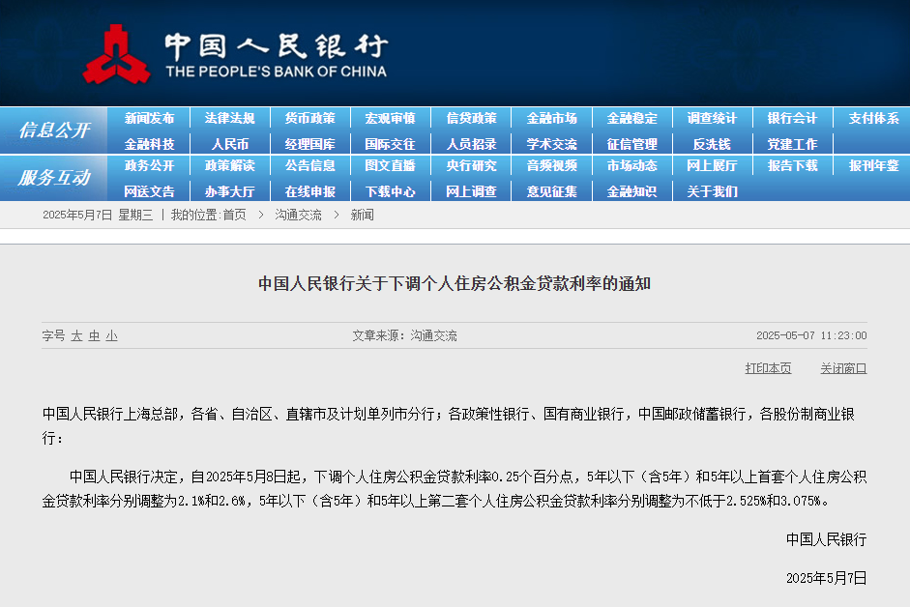The height and width of the screenshot is (607, 910).
Task: Select small font size 小
Action: (111, 336)
